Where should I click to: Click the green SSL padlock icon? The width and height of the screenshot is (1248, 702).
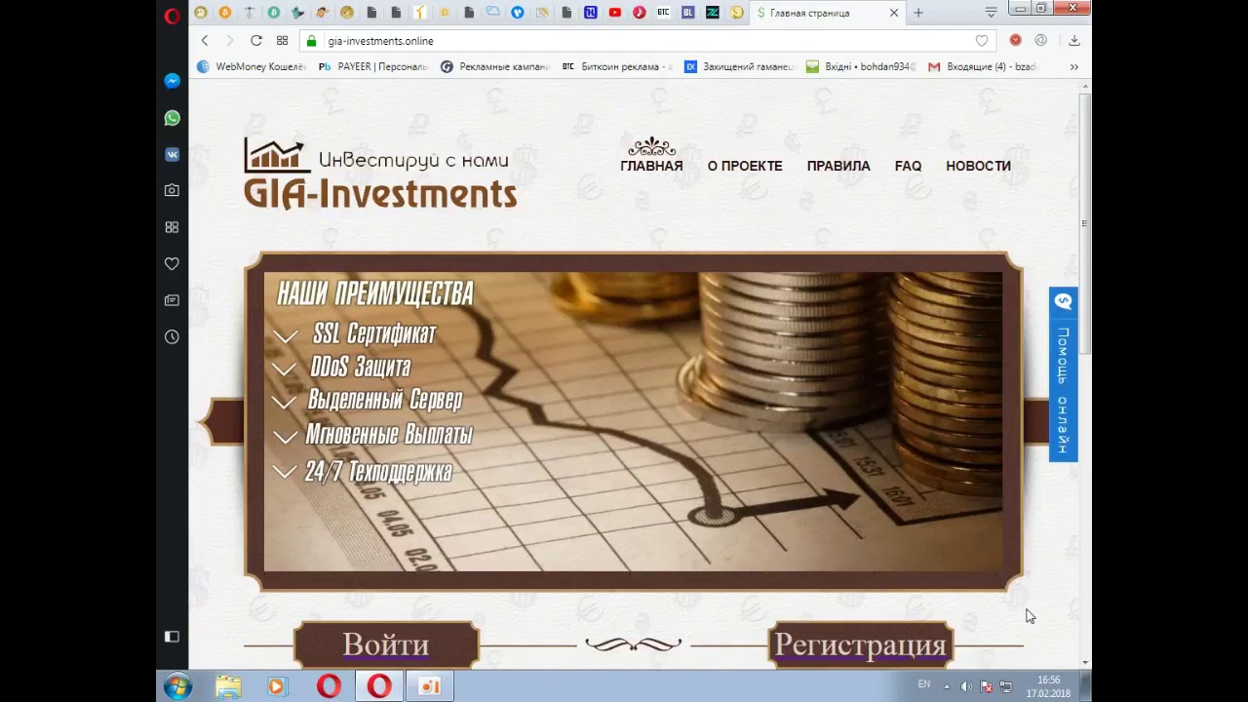point(311,41)
